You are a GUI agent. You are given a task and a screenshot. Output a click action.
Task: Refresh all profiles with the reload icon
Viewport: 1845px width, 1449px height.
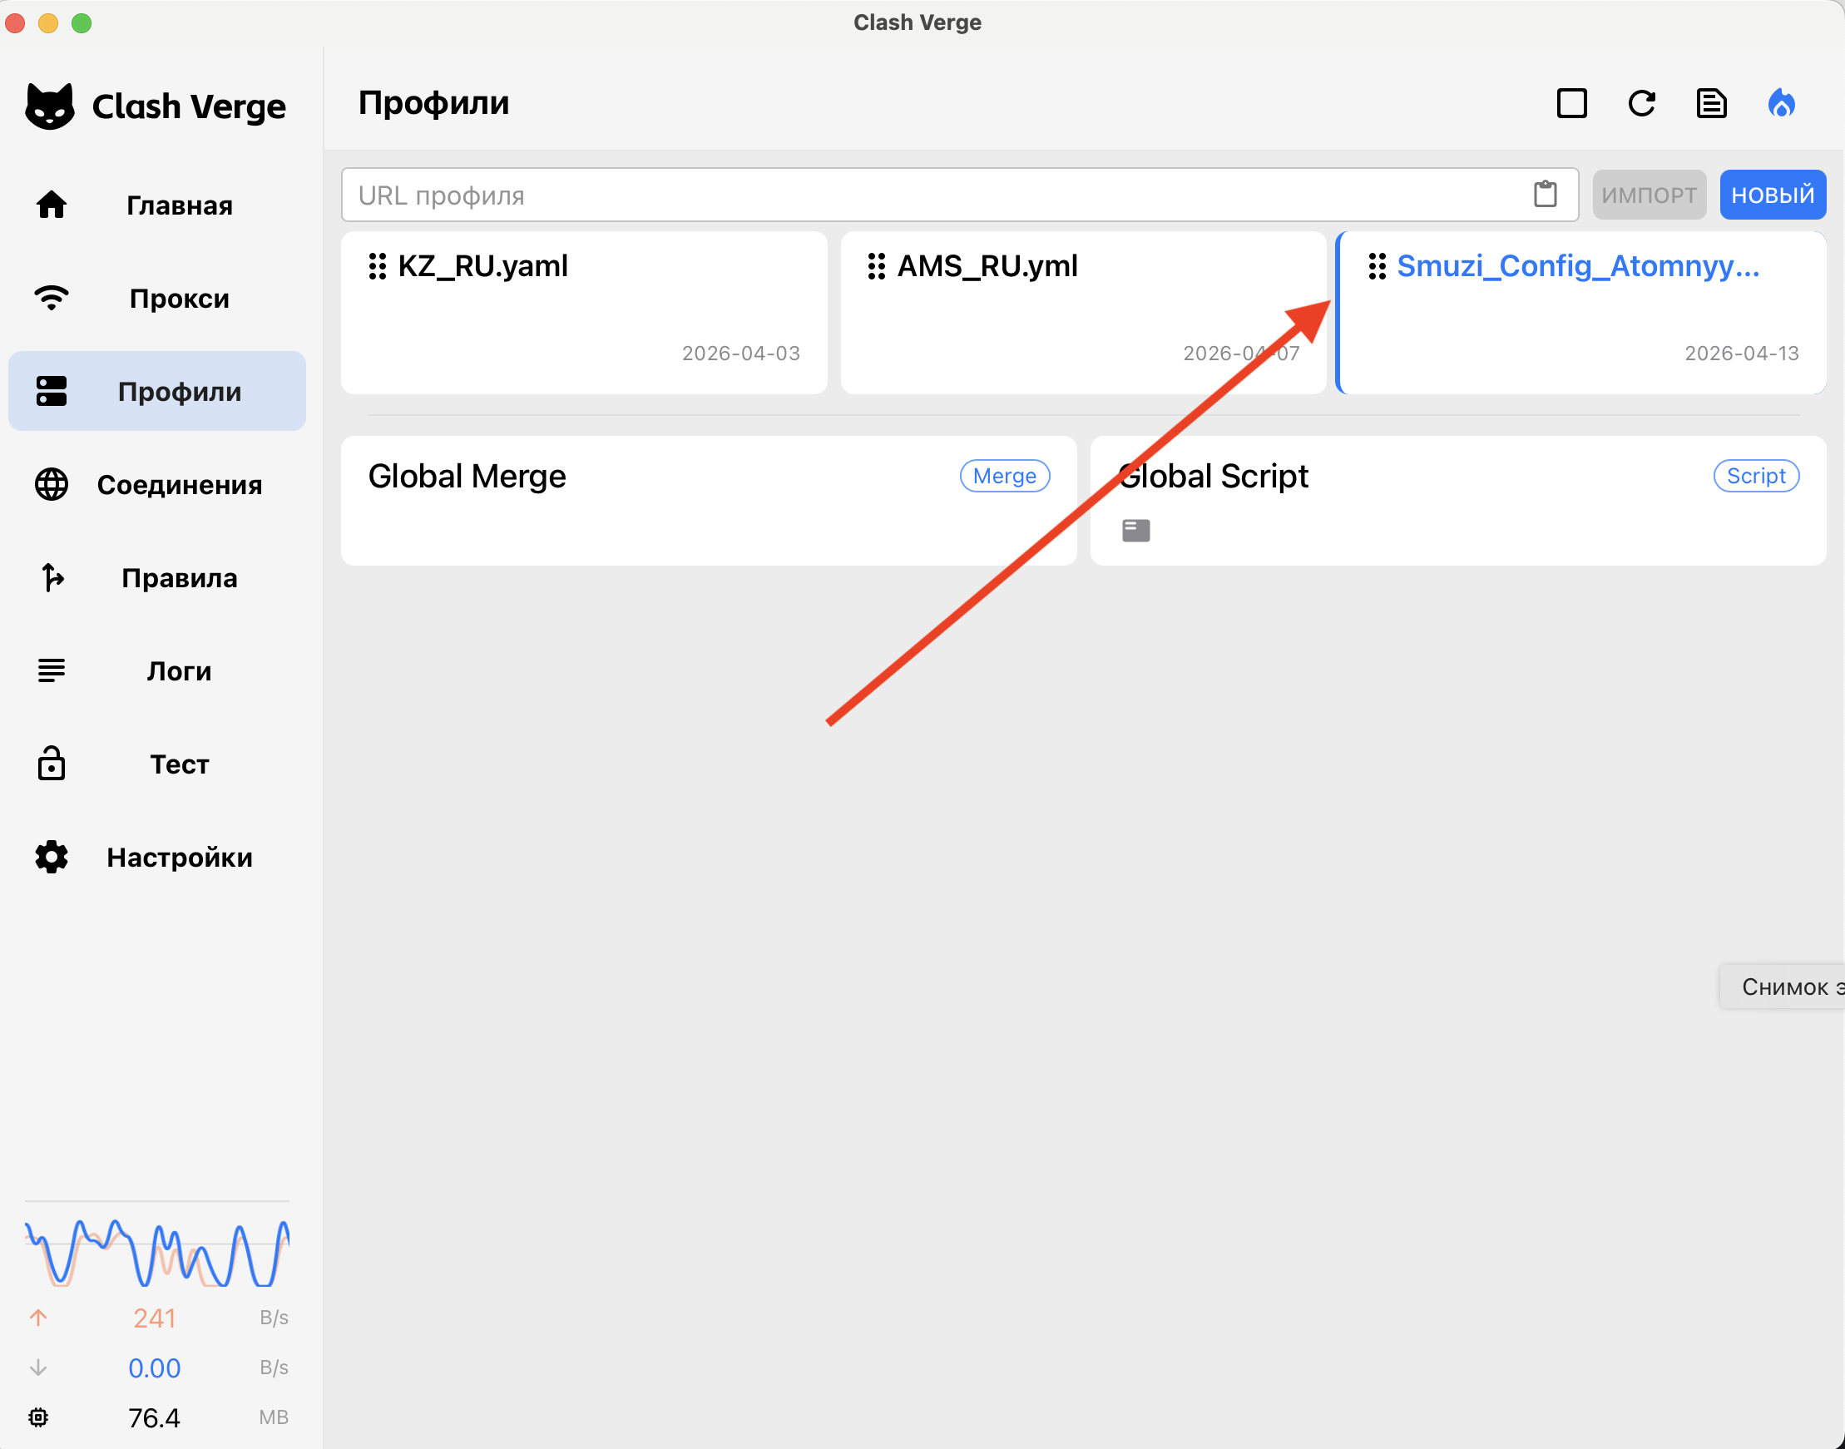(x=1642, y=103)
